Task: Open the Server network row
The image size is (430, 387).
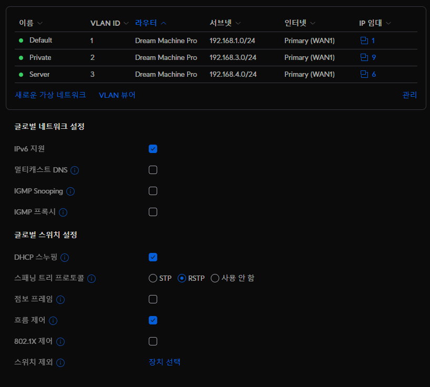Action: (39, 74)
